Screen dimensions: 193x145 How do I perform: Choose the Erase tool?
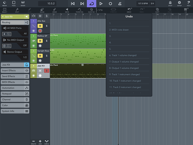click(42, 10)
